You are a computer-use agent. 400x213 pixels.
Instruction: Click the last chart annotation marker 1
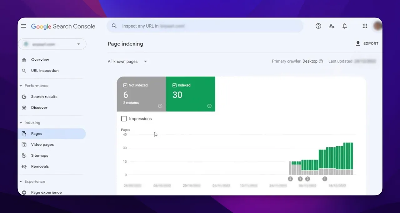pos(325,179)
